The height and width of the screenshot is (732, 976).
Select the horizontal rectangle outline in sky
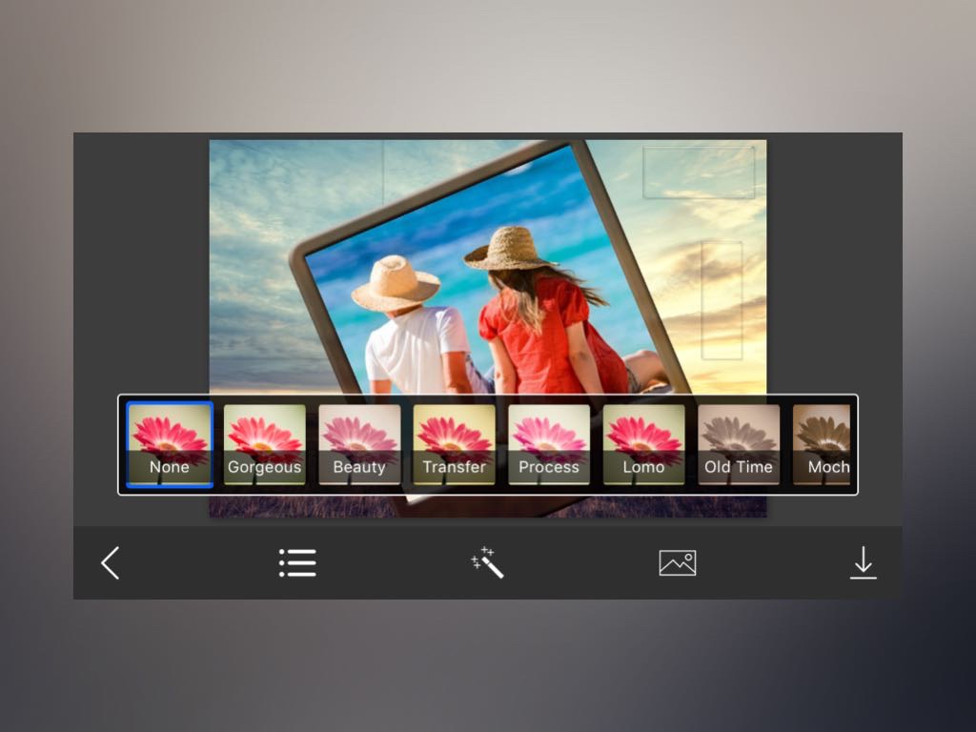(x=699, y=173)
